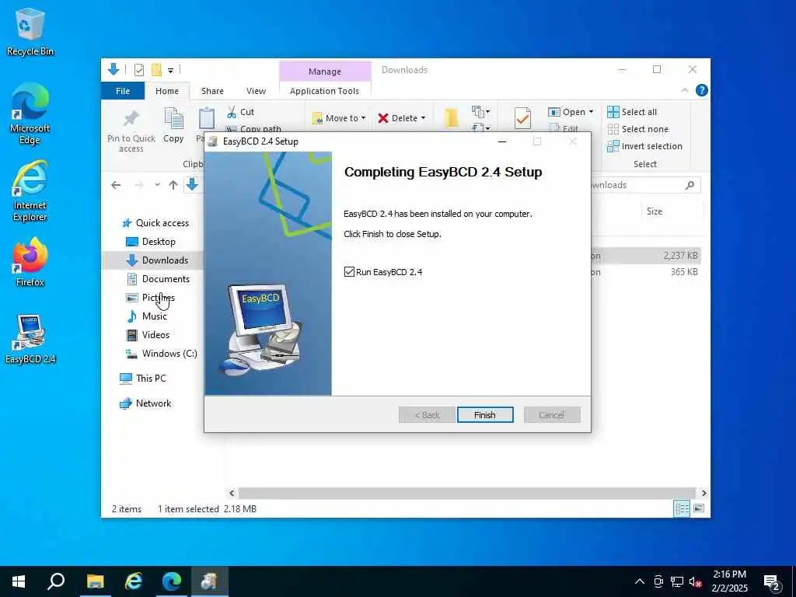This screenshot has width=796, height=597.
Task: Select Videos in navigation pane
Action: pos(148,334)
